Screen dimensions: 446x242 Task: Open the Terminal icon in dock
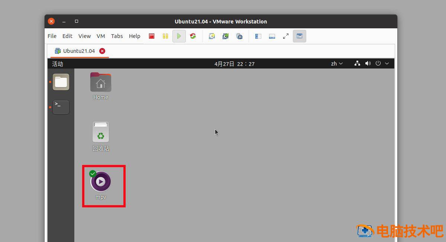[x=61, y=107]
